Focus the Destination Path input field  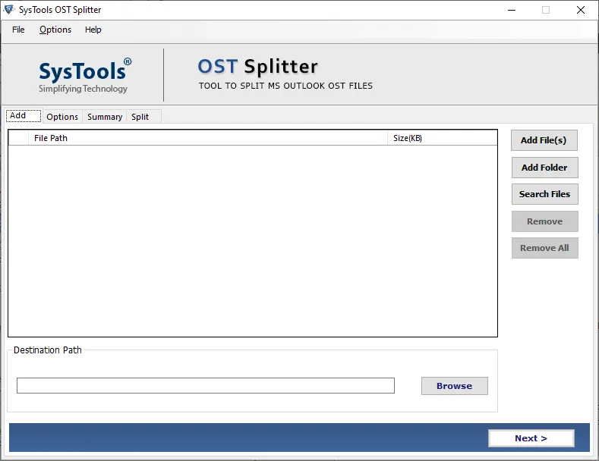pyautogui.click(x=206, y=385)
